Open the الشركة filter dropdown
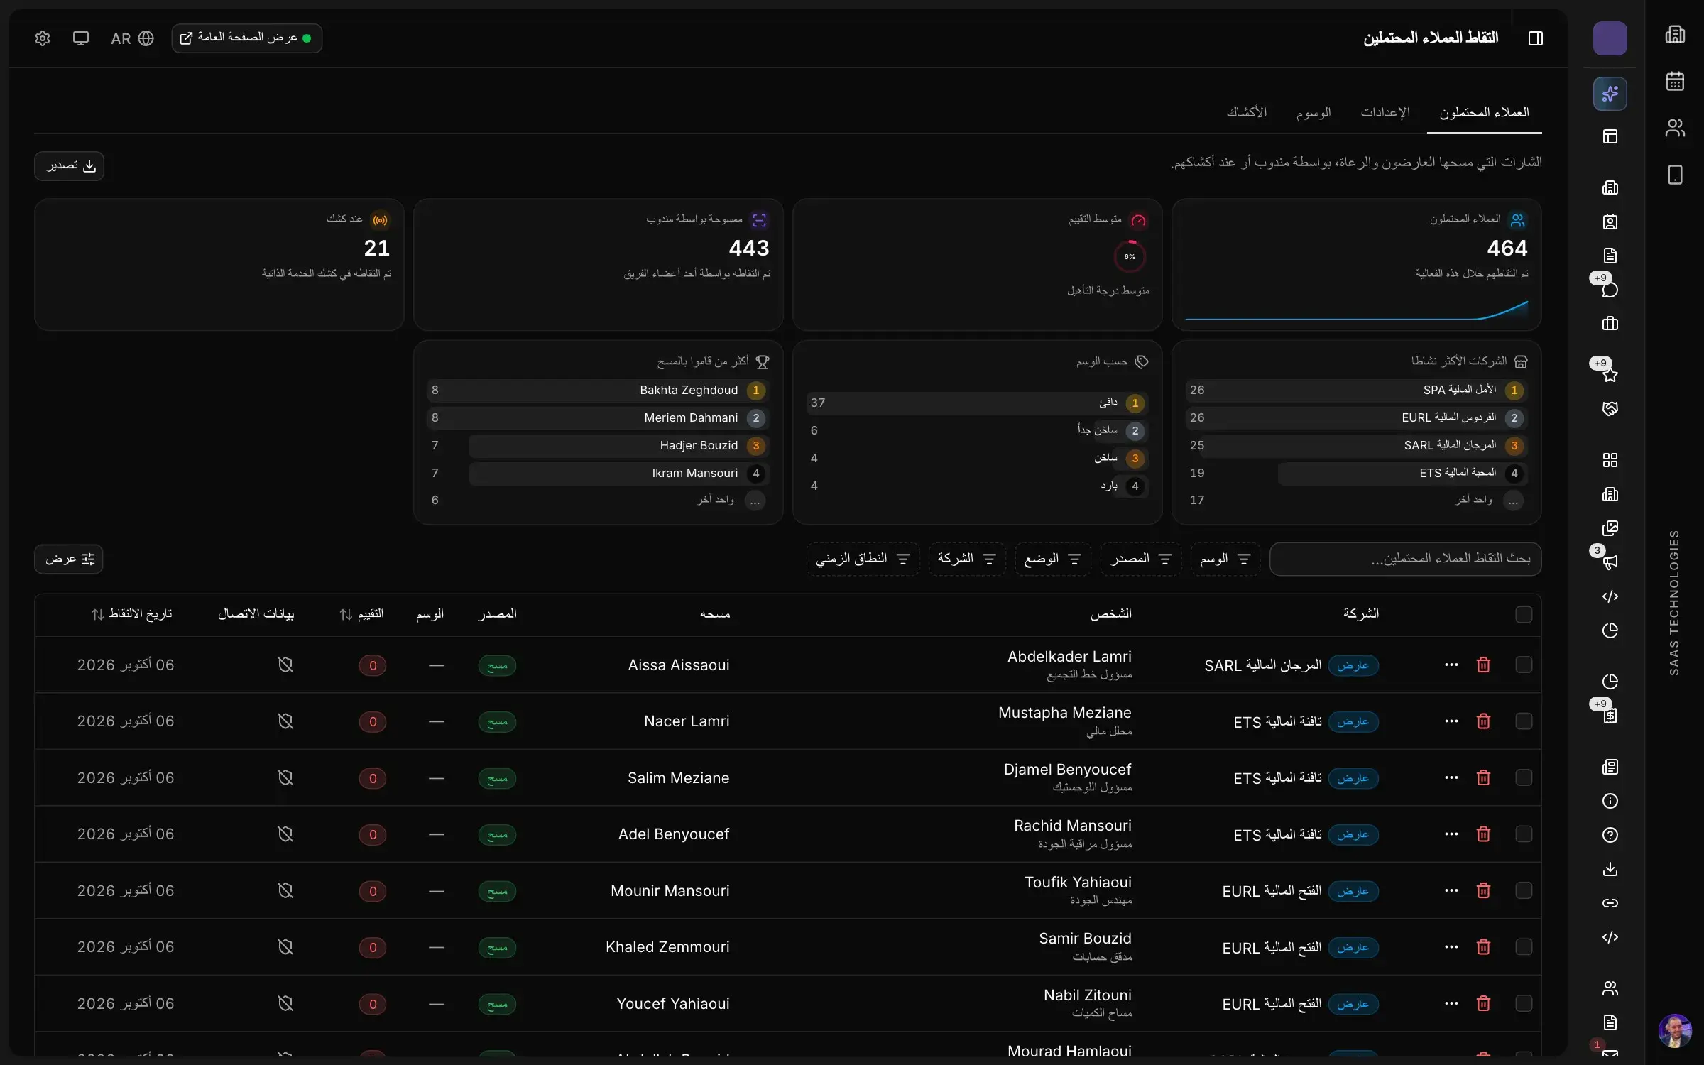Image resolution: width=1704 pixels, height=1065 pixels. tap(966, 559)
